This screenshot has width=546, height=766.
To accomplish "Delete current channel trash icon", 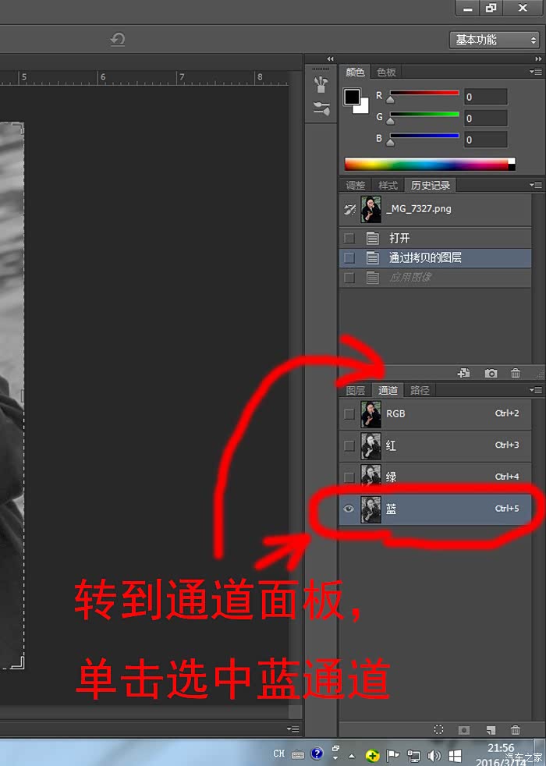I will pyautogui.click(x=516, y=730).
